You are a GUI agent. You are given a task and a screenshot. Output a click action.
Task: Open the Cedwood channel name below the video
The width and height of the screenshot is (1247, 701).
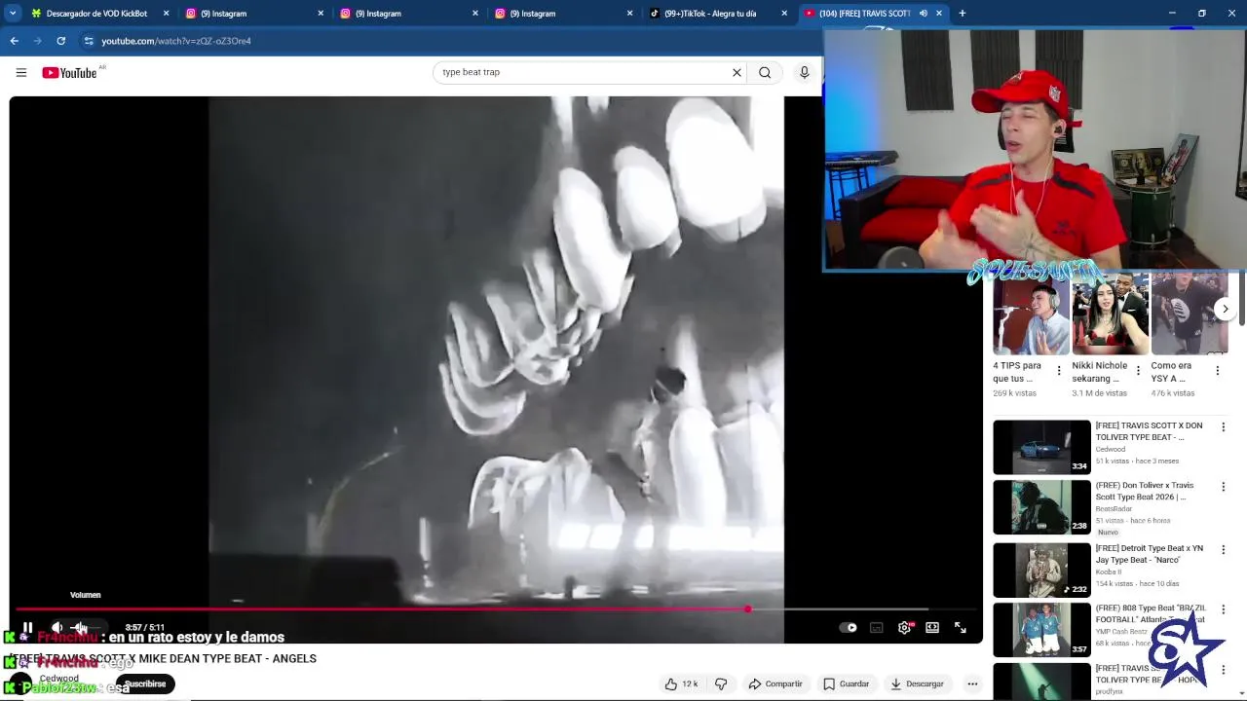pyautogui.click(x=59, y=679)
